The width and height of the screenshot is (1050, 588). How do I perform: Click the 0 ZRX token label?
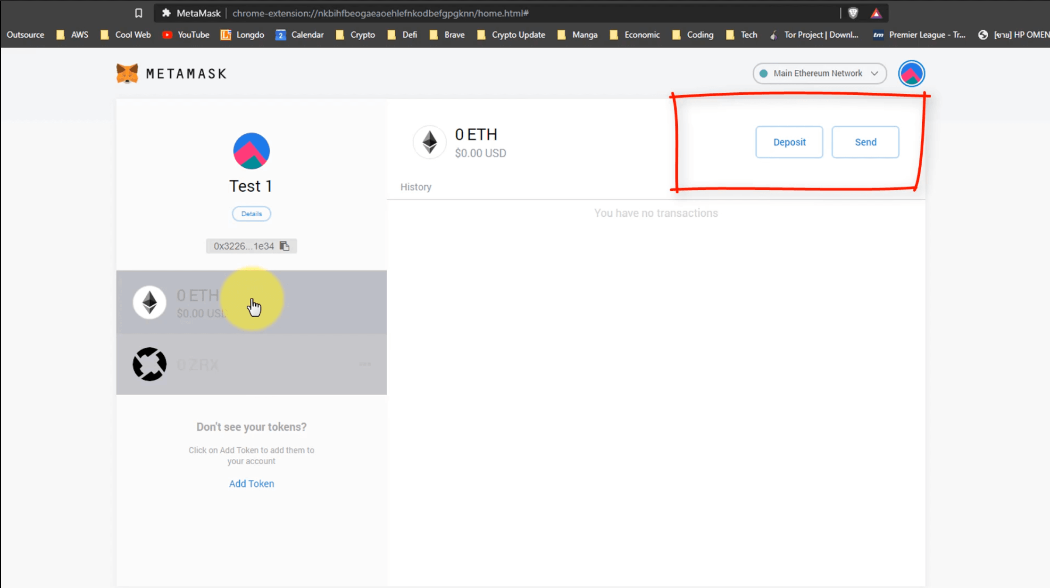pyautogui.click(x=198, y=365)
